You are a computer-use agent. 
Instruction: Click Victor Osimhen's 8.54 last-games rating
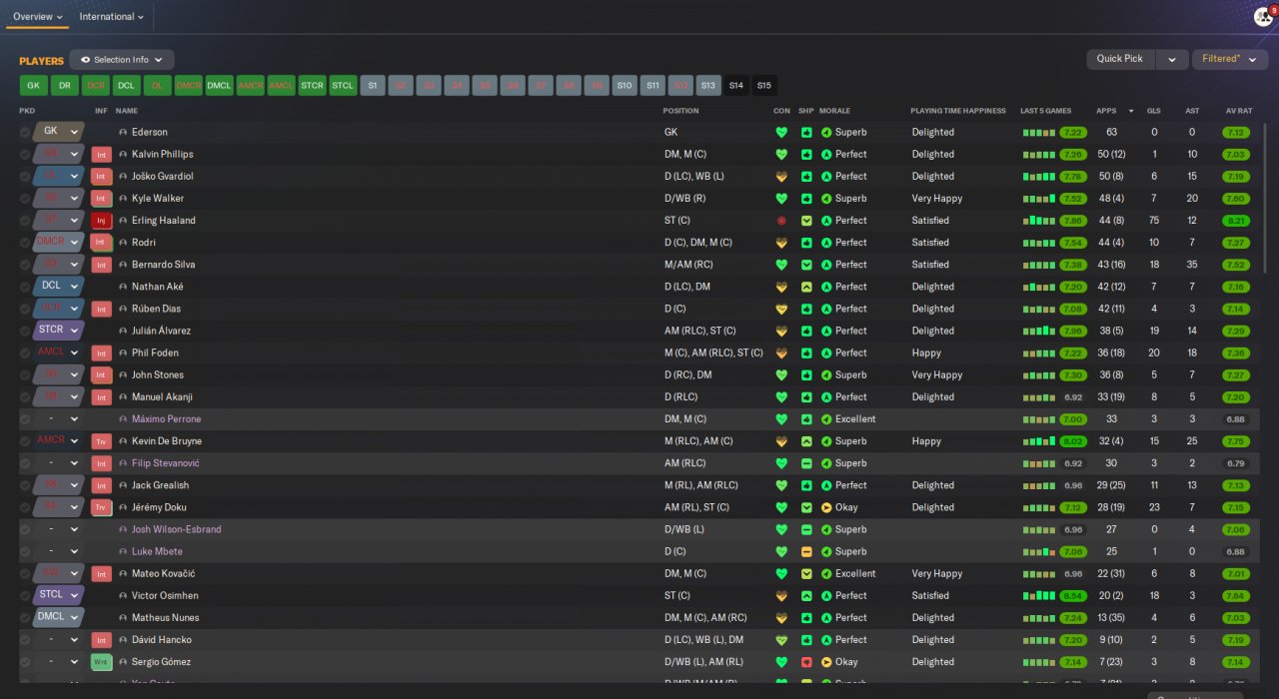[x=1074, y=596]
